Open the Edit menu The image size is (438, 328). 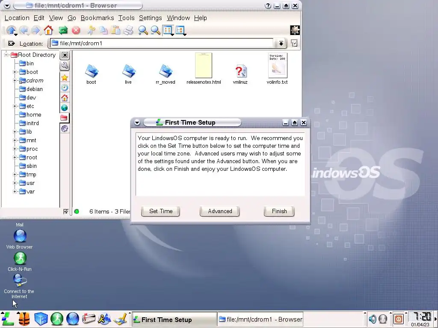39,18
